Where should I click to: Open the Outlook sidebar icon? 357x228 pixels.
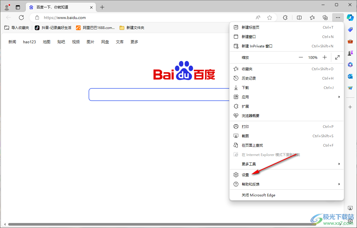coord(350,76)
